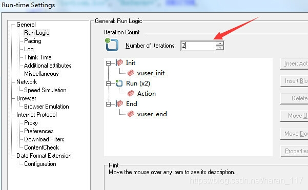This screenshot has width=308, height=190.
Task: Select vuser_end in the run logic tree
Action: [x=152, y=114]
